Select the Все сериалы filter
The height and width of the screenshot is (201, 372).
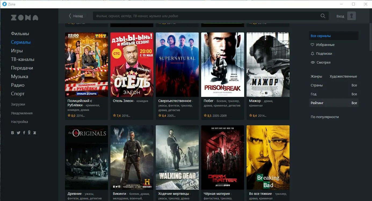334,36
